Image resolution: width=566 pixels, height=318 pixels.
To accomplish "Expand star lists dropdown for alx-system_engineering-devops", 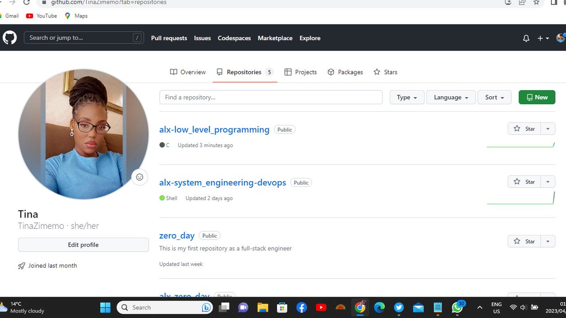I will point(548,182).
